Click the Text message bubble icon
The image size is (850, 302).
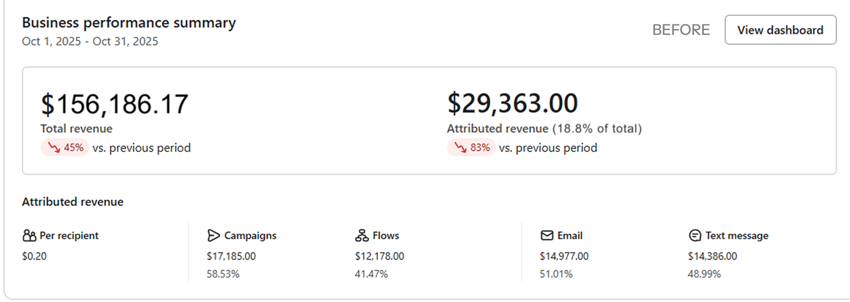click(x=695, y=236)
